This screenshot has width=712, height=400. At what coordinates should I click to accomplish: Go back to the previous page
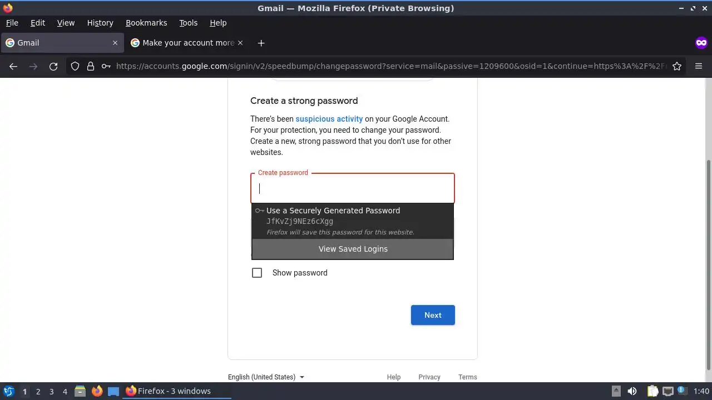click(13, 66)
